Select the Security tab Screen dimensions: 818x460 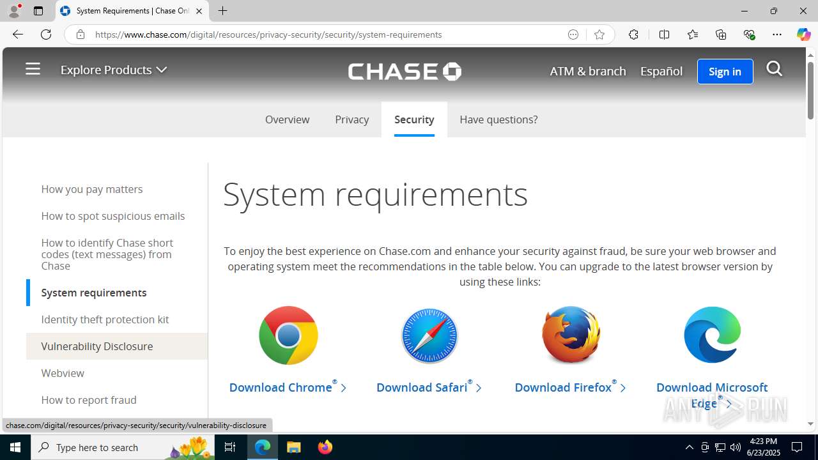[414, 119]
